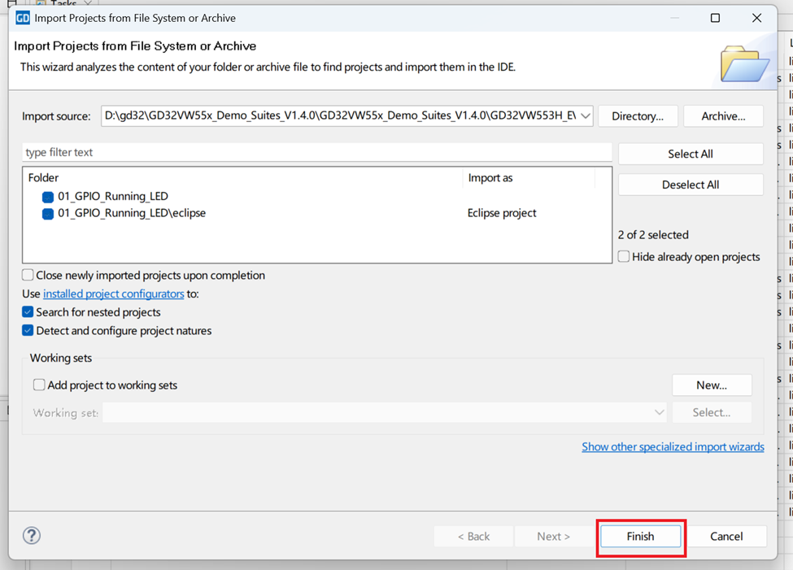The height and width of the screenshot is (570, 793).
Task: Open the installed project configurators link
Action: point(114,294)
